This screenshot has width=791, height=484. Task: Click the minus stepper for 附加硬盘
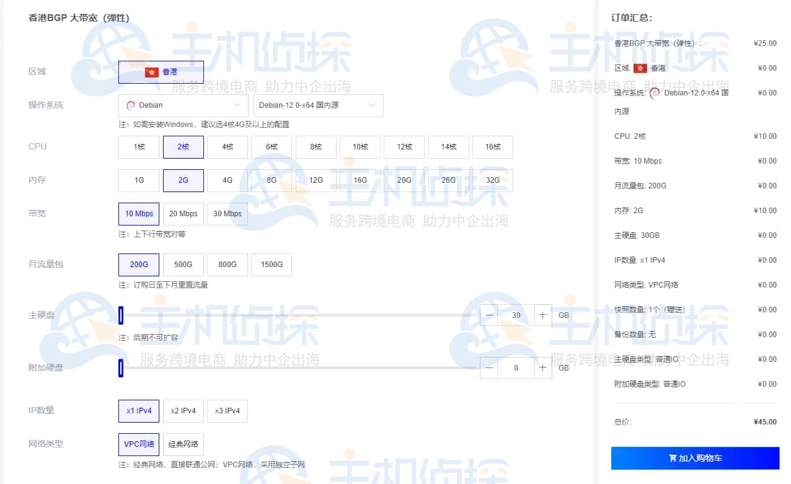click(488, 367)
